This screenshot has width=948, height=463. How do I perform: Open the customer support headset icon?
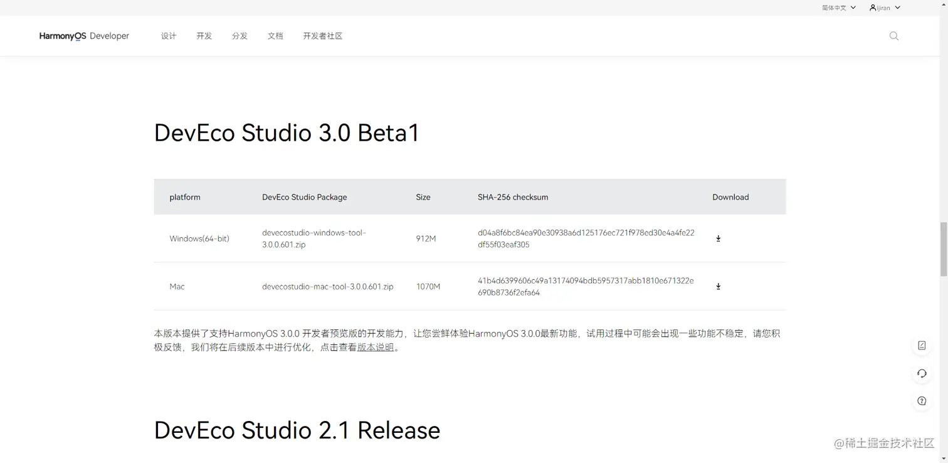[922, 373]
